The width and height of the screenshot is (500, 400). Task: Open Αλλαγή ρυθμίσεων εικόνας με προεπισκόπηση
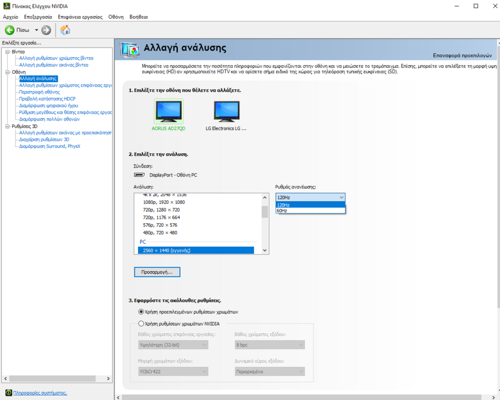[66, 133]
